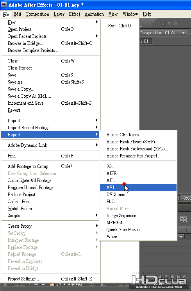191x291 pixels.
Task: Choose Close Project
Action: (50, 68)
